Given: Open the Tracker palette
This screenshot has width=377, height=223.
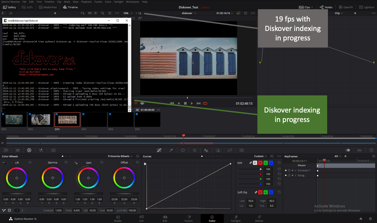Looking at the screenshot, I should pyautogui.click(x=195, y=150).
